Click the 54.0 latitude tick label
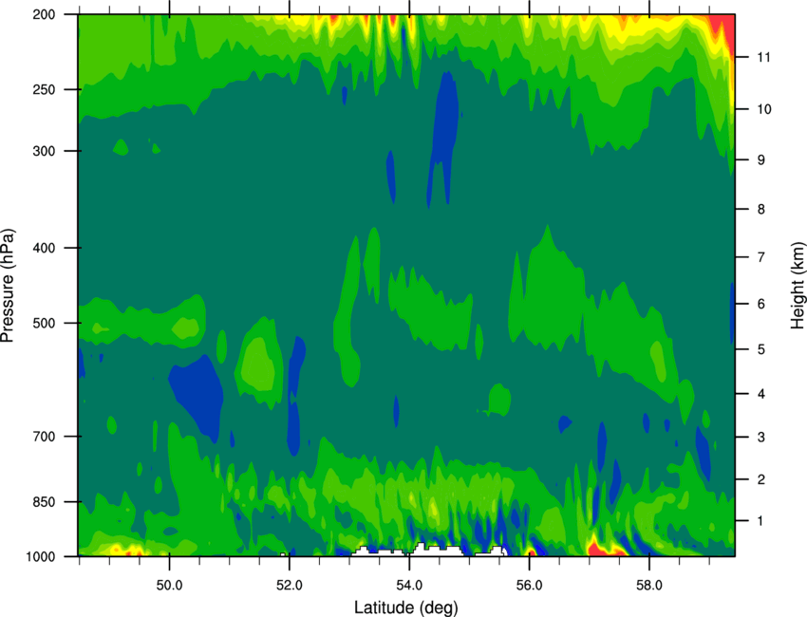The image size is (807, 617). coord(409,586)
